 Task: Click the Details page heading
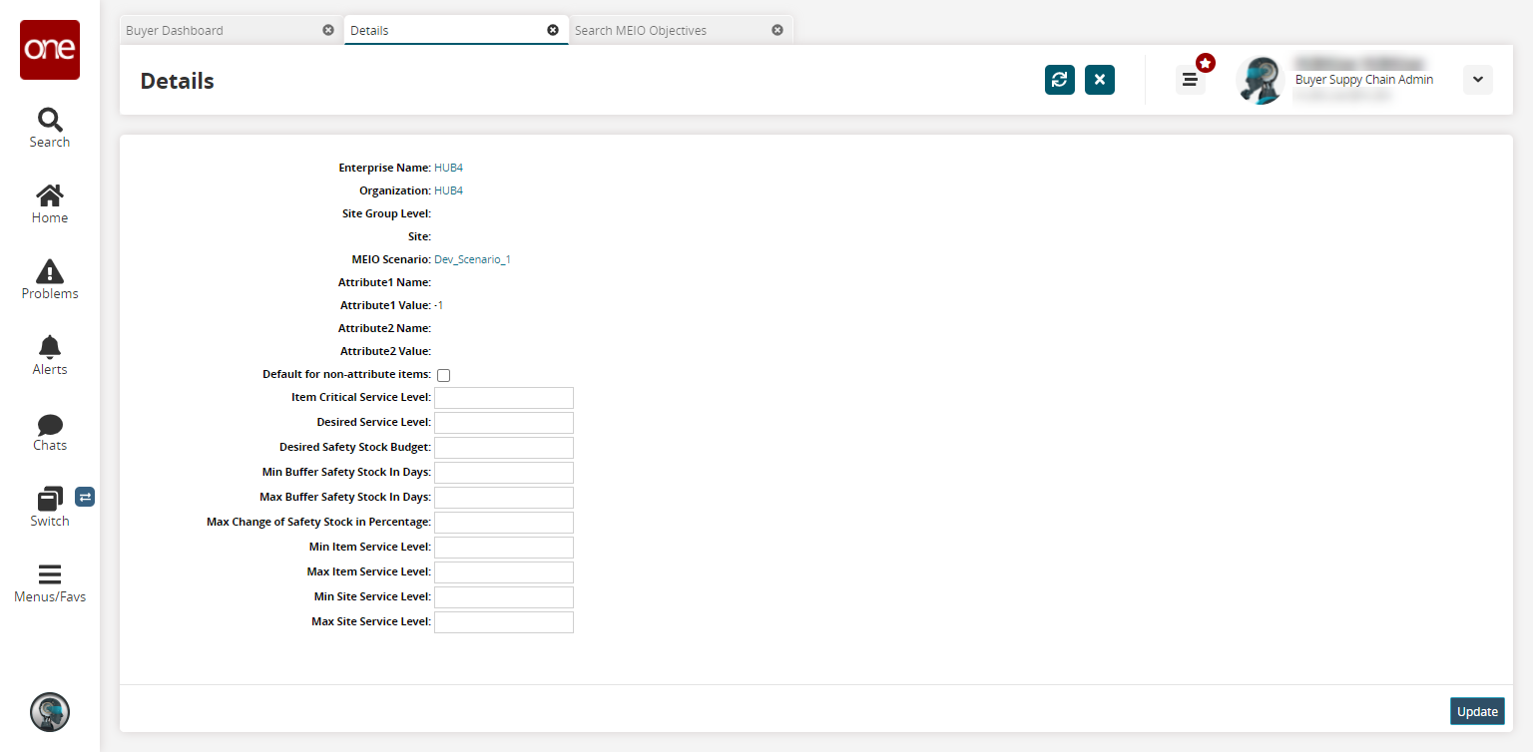[x=178, y=81]
